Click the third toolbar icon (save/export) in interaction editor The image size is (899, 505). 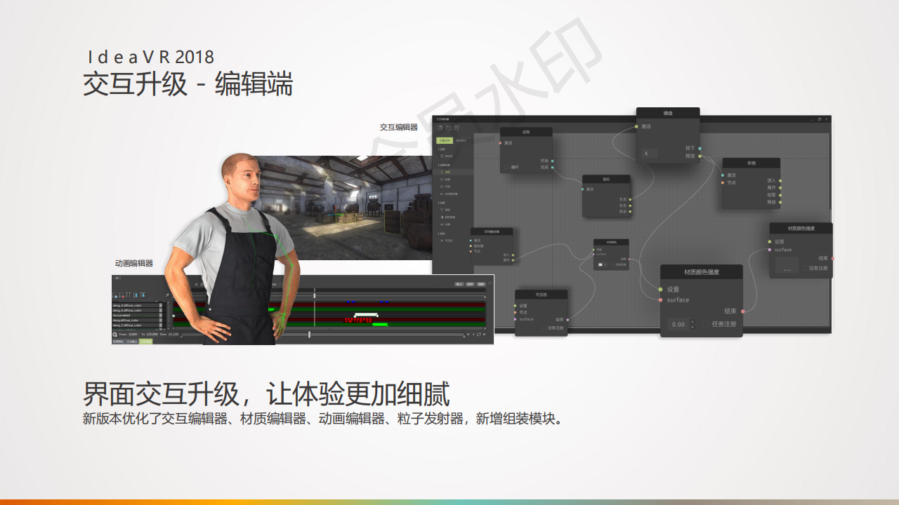(x=457, y=128)
